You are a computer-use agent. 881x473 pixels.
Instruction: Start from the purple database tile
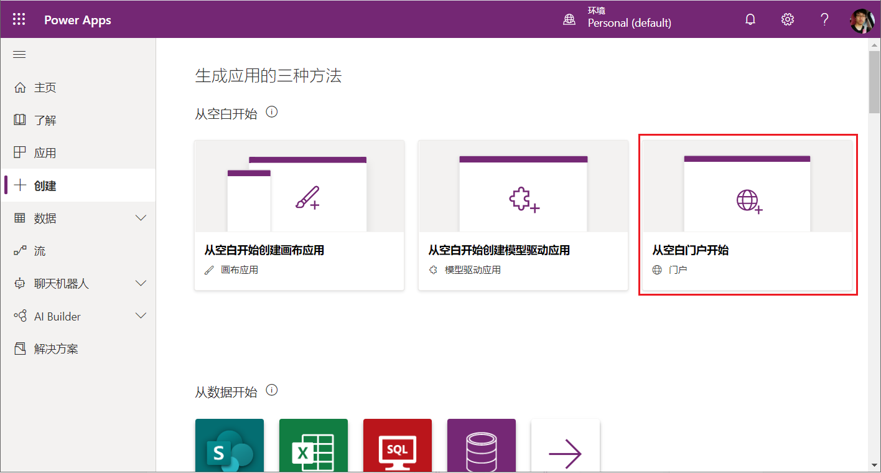point(482,446)
